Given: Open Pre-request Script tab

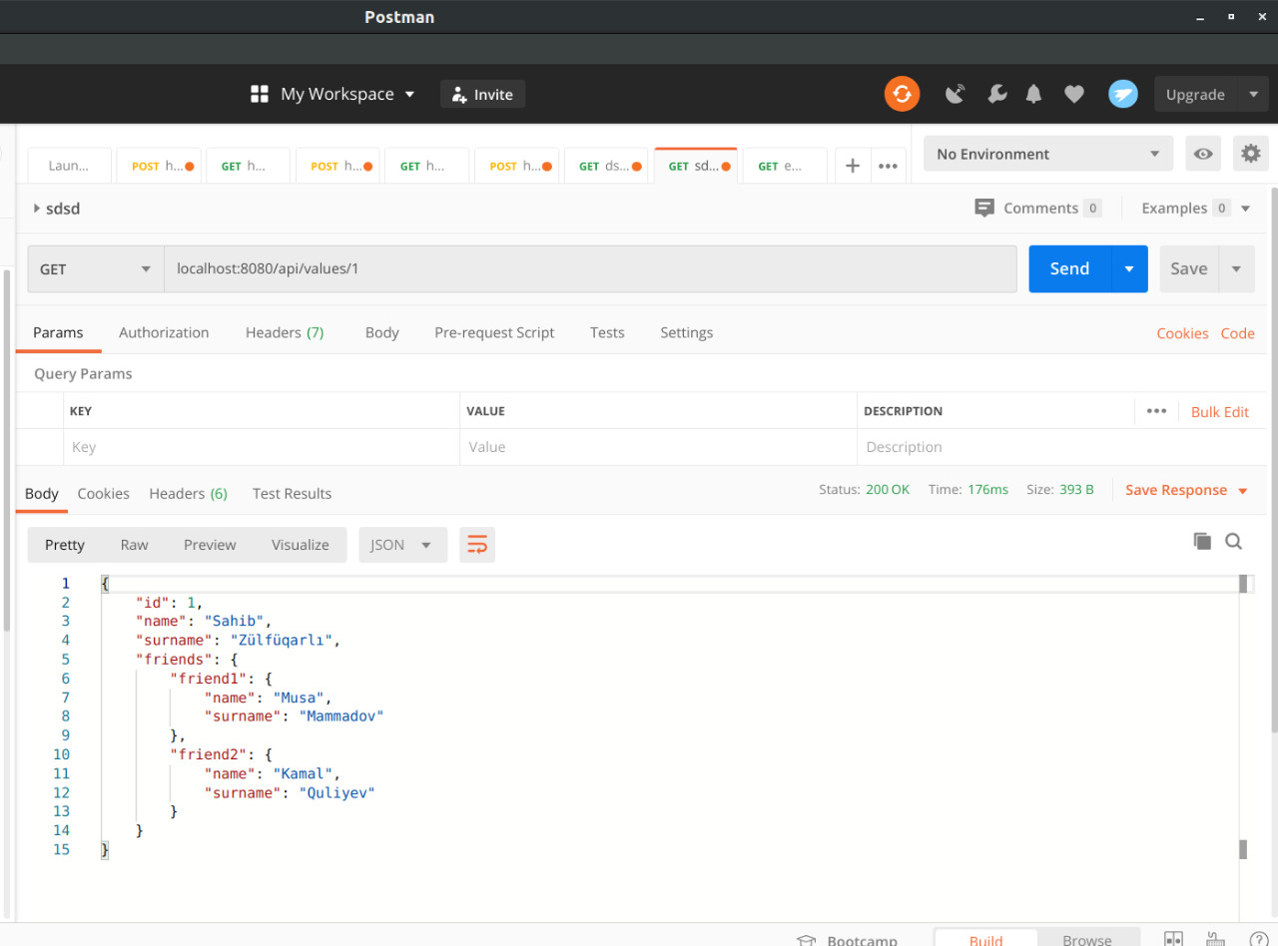Looking at the screenshot, I should point(494,332).
